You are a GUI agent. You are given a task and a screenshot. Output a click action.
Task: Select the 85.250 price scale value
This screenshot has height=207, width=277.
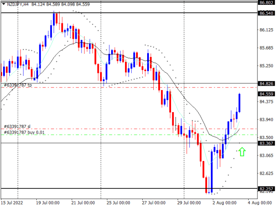[x=266, y=66]
